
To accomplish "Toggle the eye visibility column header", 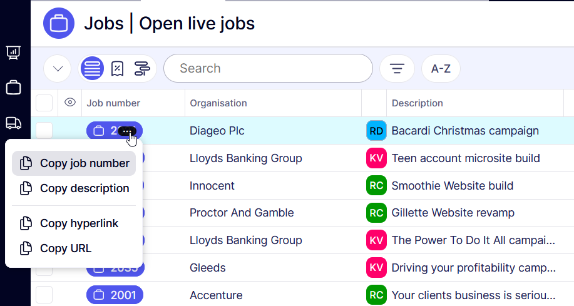I will (x=70, y=103).
